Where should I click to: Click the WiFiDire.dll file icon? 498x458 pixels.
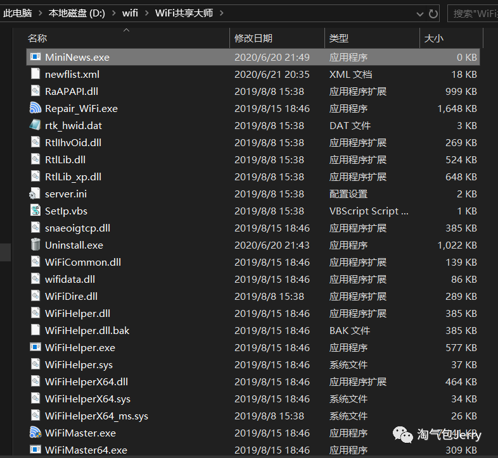click(x=35, y=296)
